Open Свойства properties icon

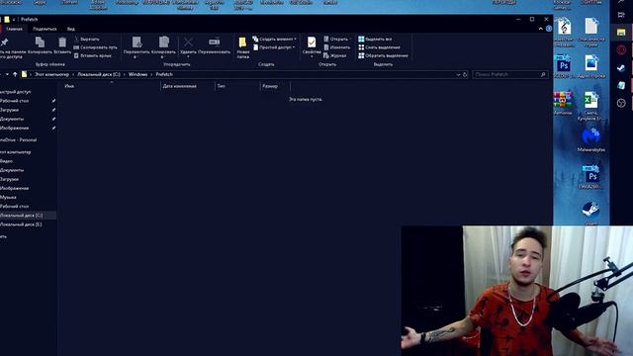coord(312,43)
